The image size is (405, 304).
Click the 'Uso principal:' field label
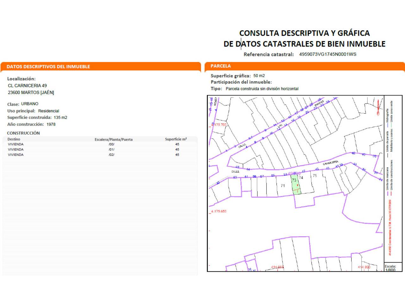point(21,111)
